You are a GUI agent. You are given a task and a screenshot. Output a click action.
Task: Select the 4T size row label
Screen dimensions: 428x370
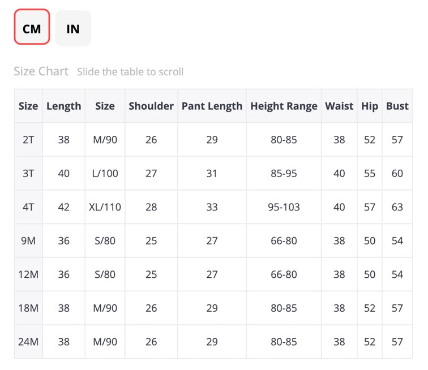click(28, 207)
